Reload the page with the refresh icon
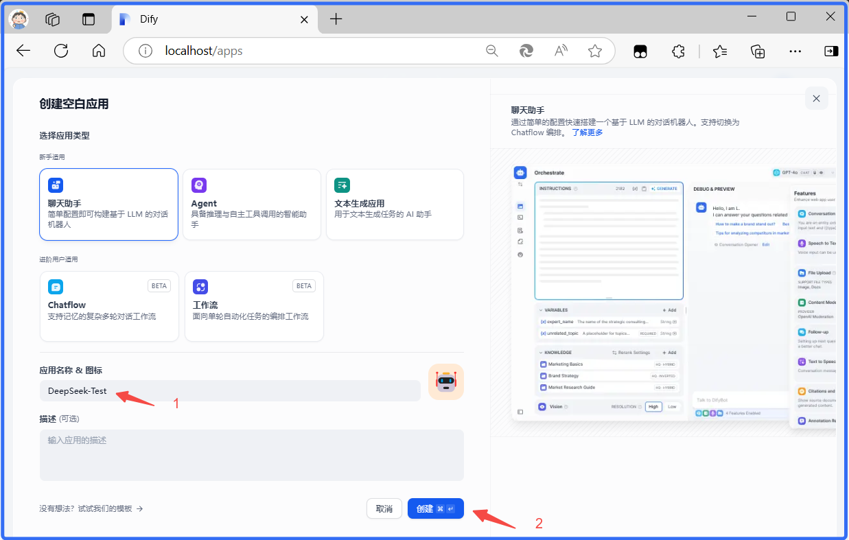The width and height of the screenshot is (849, 540). [61, 51]
